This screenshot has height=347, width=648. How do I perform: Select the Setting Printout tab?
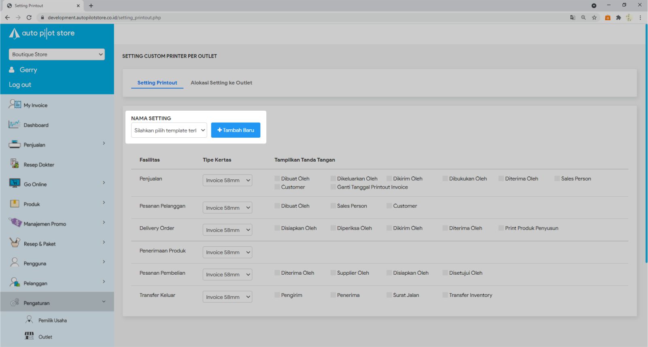coord(157,83)
